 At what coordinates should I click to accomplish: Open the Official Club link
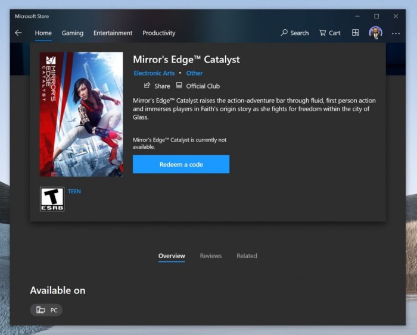[198, 86]
